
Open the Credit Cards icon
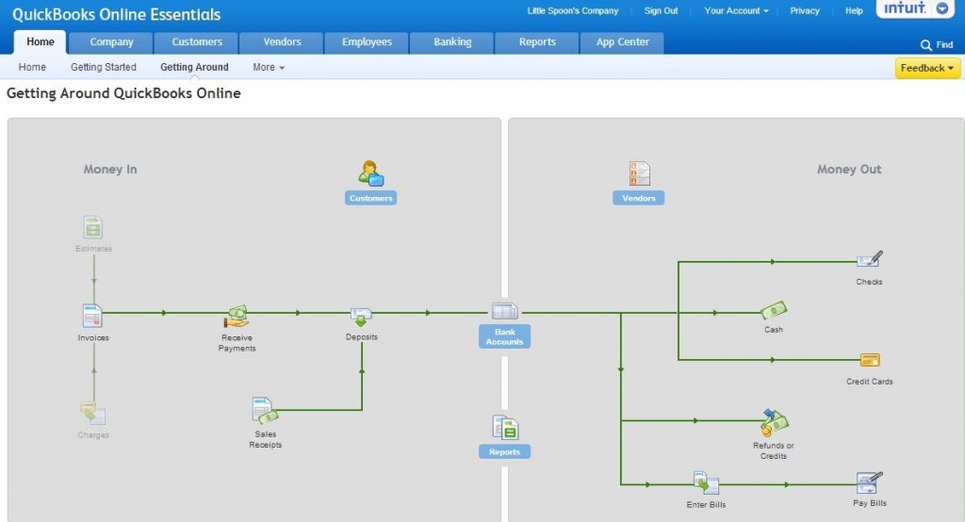coord(870,360)
